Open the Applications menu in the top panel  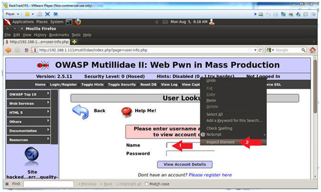(23, 22)
